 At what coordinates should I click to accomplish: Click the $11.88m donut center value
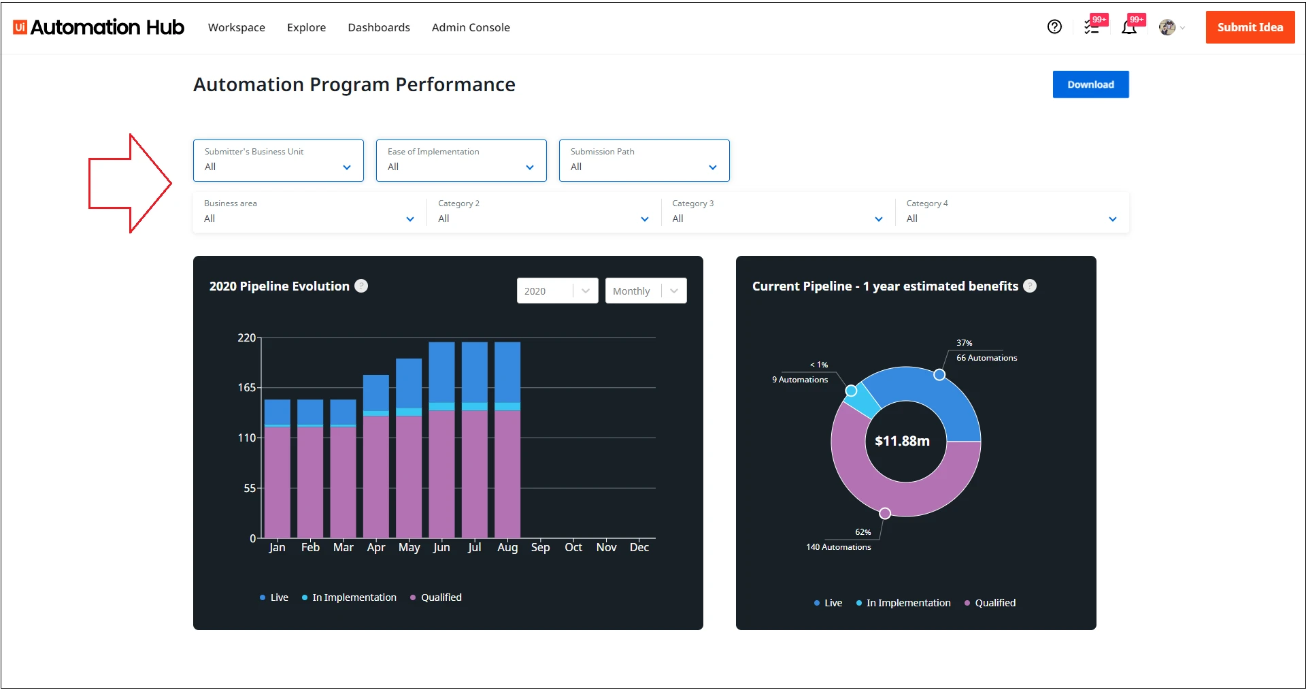coord(902,441)
